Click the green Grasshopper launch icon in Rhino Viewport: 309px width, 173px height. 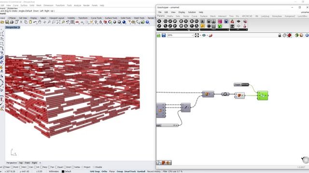point(143,22)
